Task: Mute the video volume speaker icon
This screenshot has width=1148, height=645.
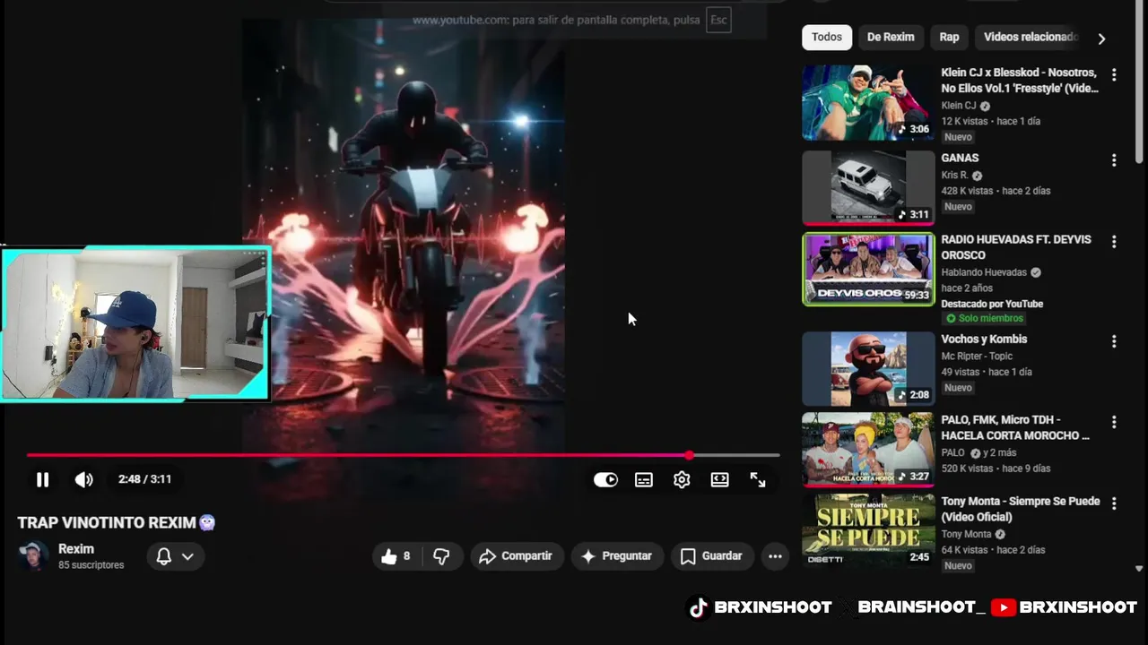Action: (83, 479)
